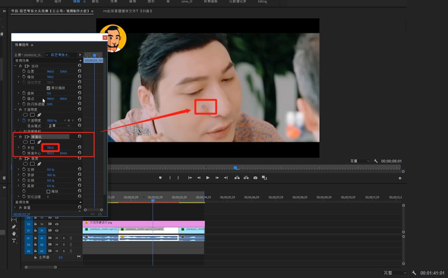
Task: Reset the 半径 parameter
Action: pyautogui.click(x=79, y=147)
